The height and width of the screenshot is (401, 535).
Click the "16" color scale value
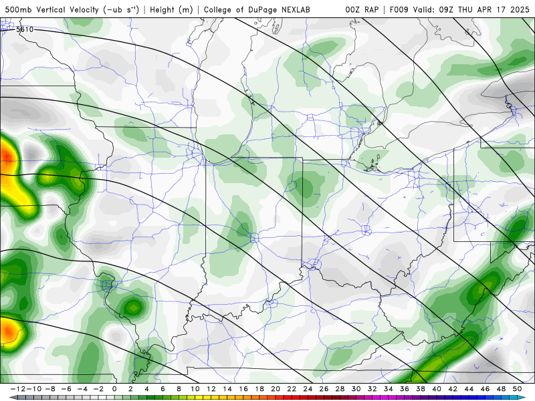click(x=243, y=389)
